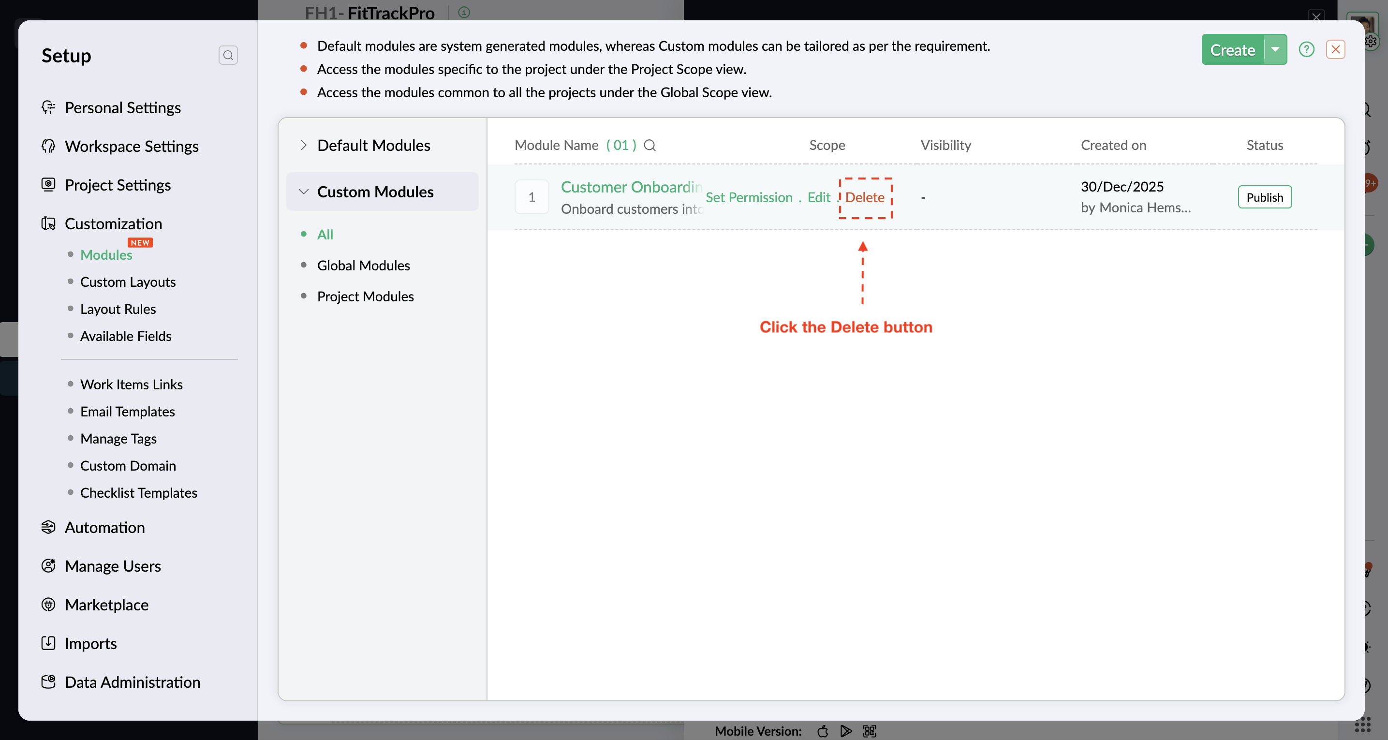Image resolution: width=1388 pixels, height=740 pixels.
Task: Select Project Modules filter
Action: coord(365,296)
